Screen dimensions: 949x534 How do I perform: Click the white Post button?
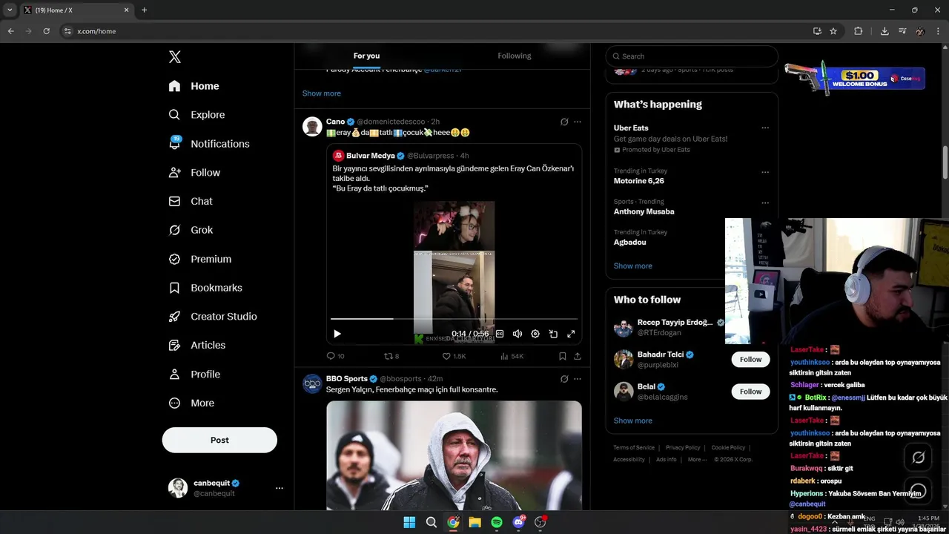click(219, 440)
